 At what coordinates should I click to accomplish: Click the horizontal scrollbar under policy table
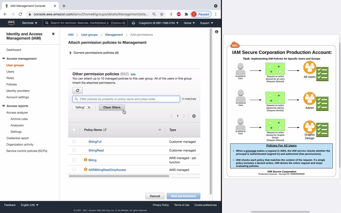pyautogui.click(x=119, y=176)
